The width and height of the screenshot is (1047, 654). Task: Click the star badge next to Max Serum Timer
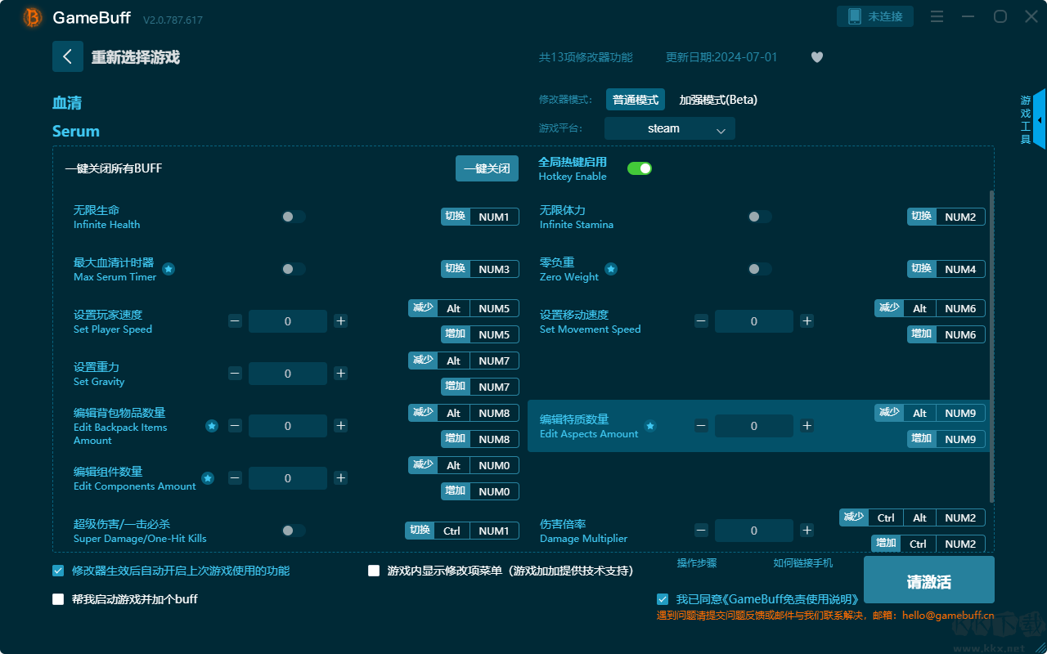[169, 269]
